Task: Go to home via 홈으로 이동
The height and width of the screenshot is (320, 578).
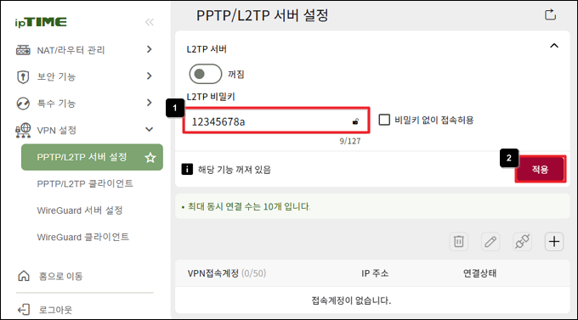Action: click(x=50, y=276)
